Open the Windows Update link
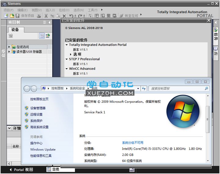Screen dimensions: 220x174 click(x=43, y=149)
